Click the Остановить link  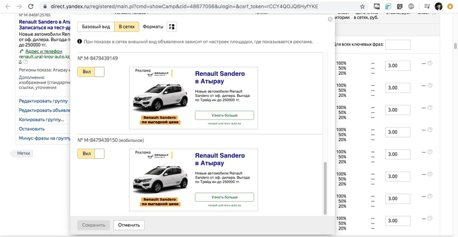click(x=32, y=129)
